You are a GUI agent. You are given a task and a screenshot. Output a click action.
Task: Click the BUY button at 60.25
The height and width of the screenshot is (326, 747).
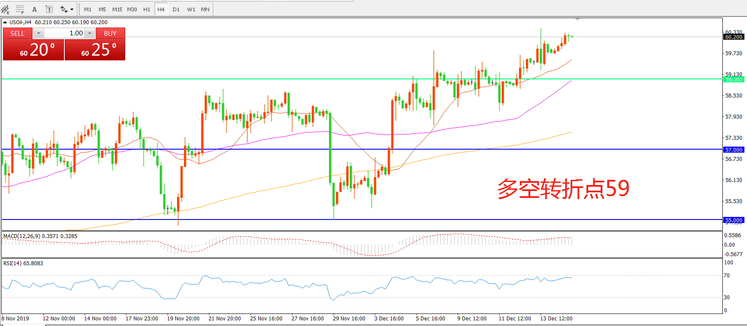95,50
